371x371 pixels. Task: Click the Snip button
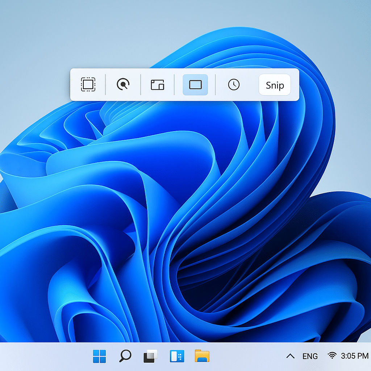pos(275,85)
